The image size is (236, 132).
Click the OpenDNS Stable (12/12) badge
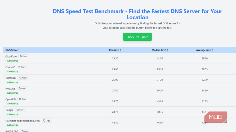(12, 82)
